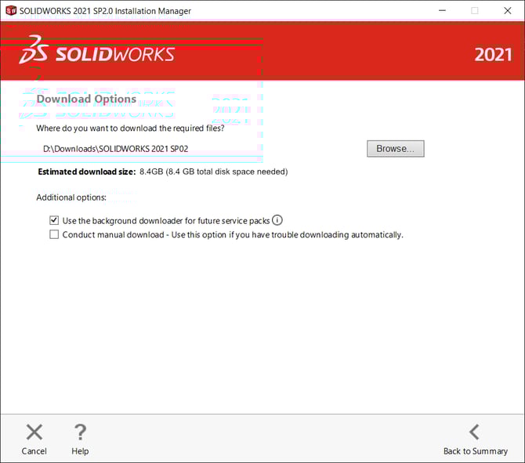Viewport: 525px width, 463px height.
Task: Minimize the Installation Manager window
Action: pyautogui.click(x=439, y=11)
